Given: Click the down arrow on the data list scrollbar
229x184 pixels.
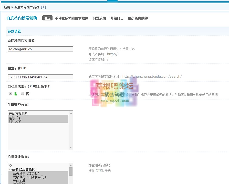Looking at the screenshot, I should 71,148.
